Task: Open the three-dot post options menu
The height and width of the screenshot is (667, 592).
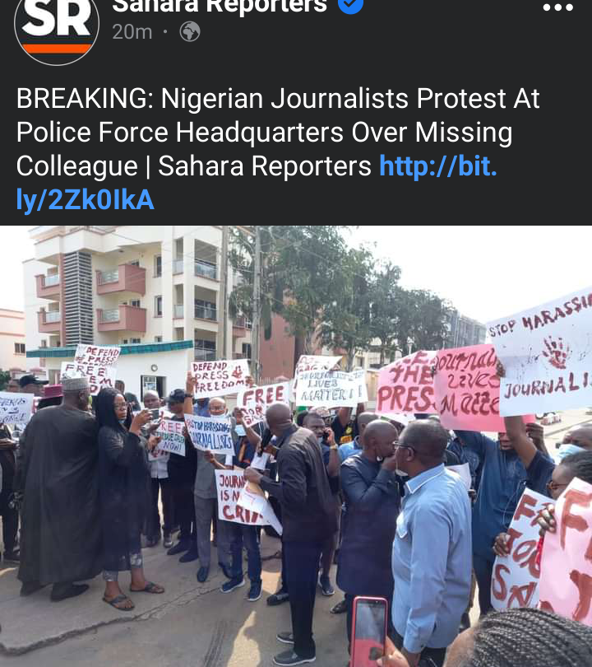Action: pyautogui.click(x=558, y=7)
